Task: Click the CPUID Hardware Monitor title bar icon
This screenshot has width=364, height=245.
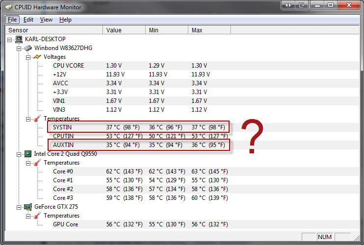Action: tap(8, 7)
